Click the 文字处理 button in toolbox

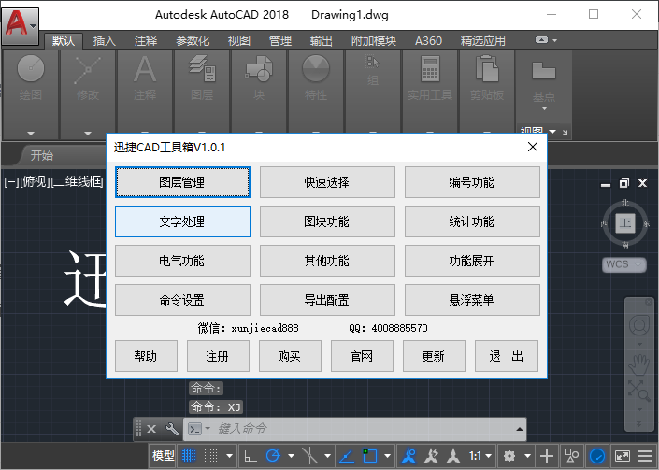182,221
